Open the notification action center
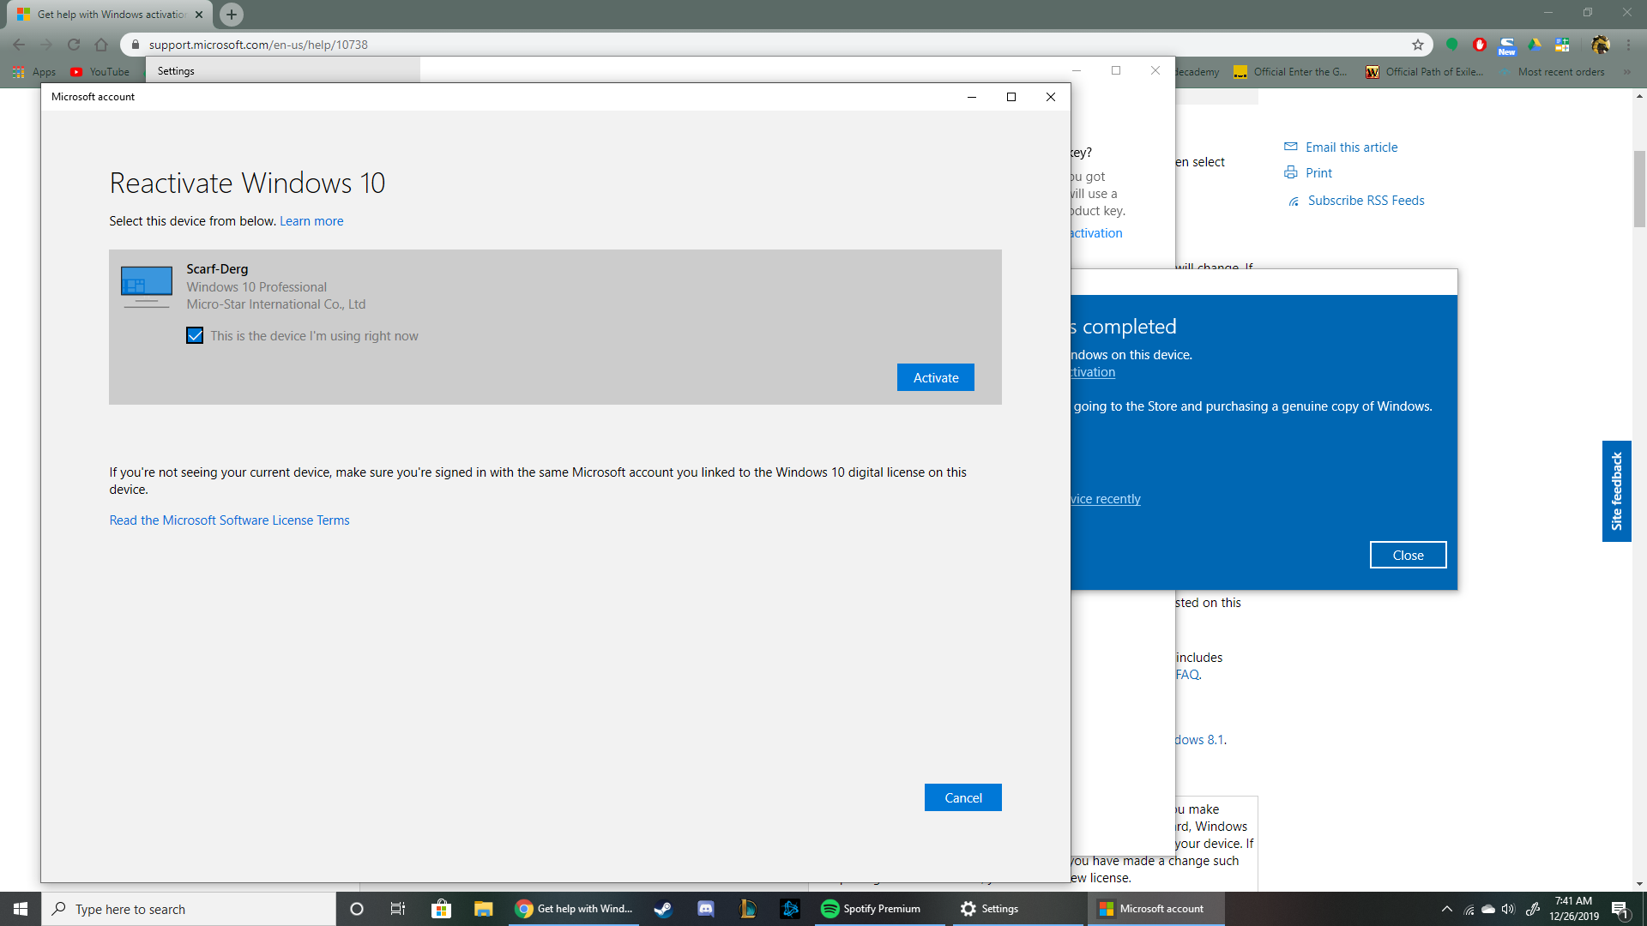This screenshot has width=1647, height=926. (x=1620, y=909)
